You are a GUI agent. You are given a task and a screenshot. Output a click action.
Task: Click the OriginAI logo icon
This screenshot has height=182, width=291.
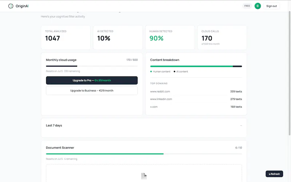pyautogui.click(x=11, y=6)
